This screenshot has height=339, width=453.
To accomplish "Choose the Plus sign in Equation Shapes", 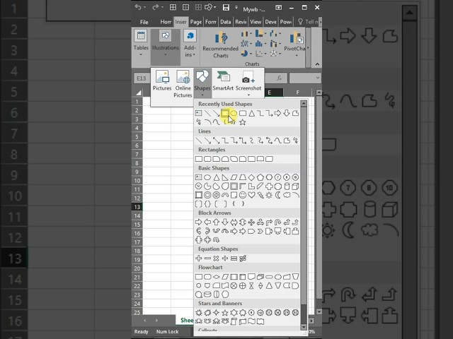I will (x=198, y=258).
